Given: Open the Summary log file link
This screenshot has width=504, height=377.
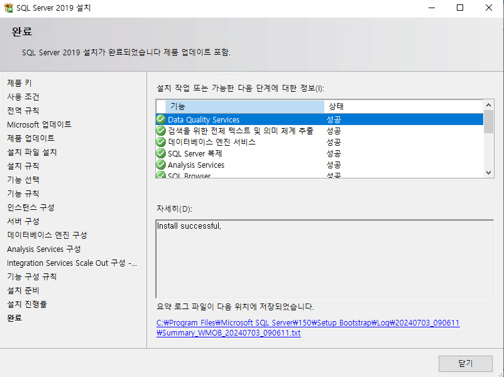Looking at the screenshot, I should 308,327.
